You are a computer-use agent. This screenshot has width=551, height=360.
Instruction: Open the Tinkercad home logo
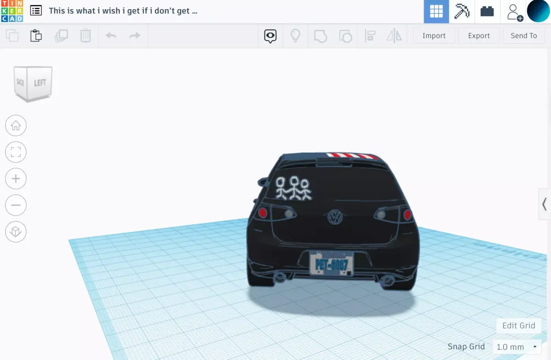click(11, 11)
